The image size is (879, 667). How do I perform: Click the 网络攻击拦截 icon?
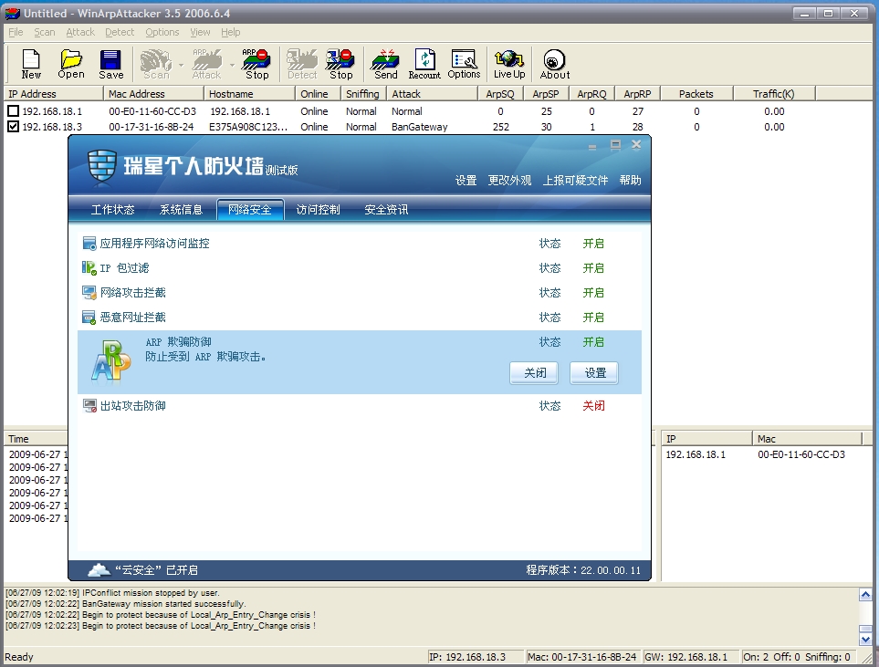(x=89, y=293)
